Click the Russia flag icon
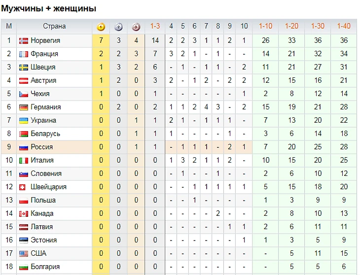The image size is (360, 275). 23,147
